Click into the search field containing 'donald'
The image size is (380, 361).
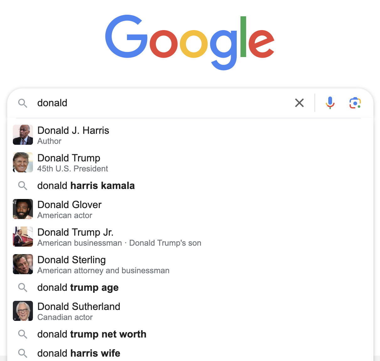(x=163, y=103)
